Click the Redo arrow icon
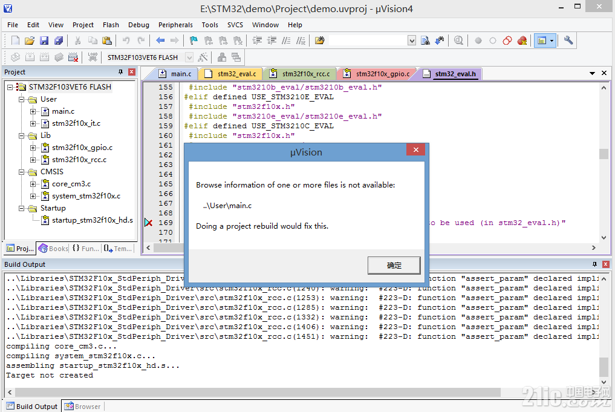Screen dimensions: 615x412 [141, 41]
